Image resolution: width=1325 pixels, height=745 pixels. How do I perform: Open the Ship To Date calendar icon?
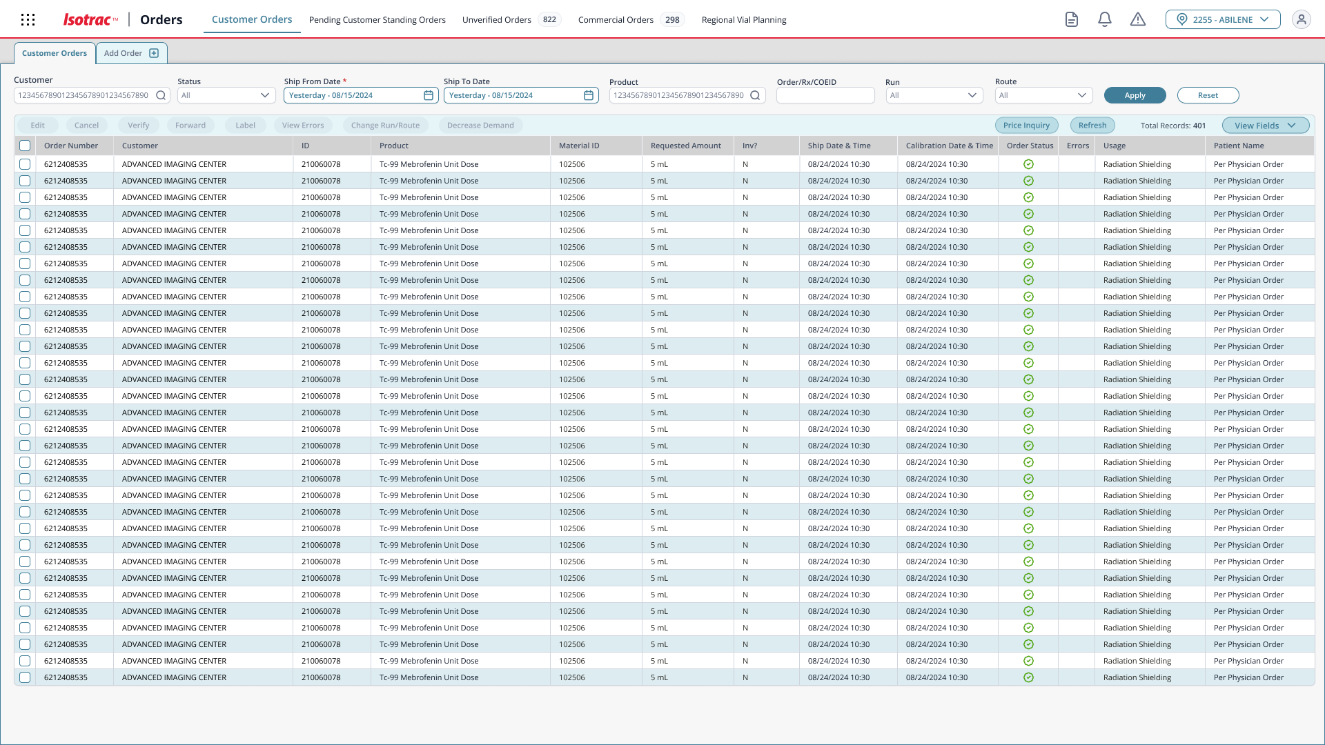tap(589, 95)
